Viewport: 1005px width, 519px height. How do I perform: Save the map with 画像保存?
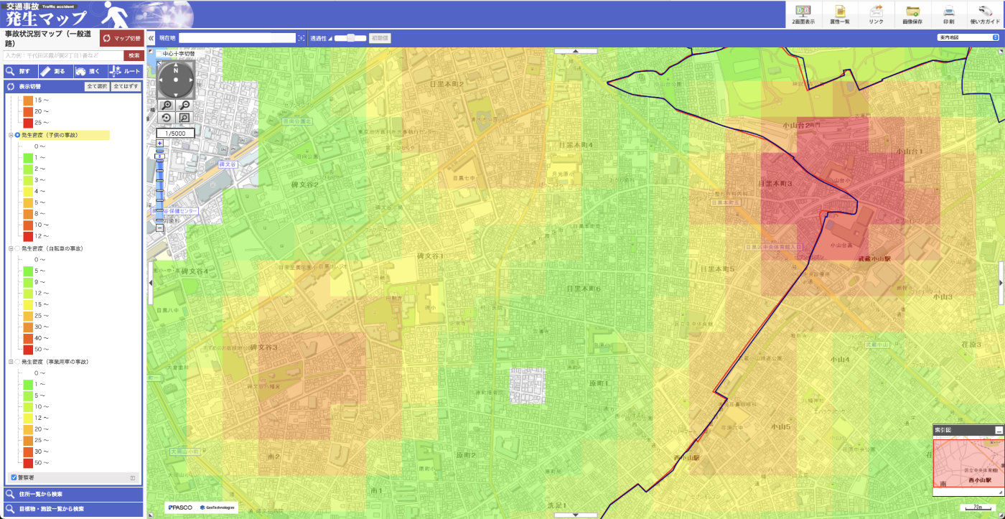pyautogui.click(x=913, y=14)
